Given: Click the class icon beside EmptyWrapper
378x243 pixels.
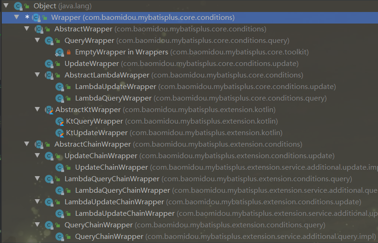Looking at the screenshot, I should pyautogui.click(x=59, y=52).
